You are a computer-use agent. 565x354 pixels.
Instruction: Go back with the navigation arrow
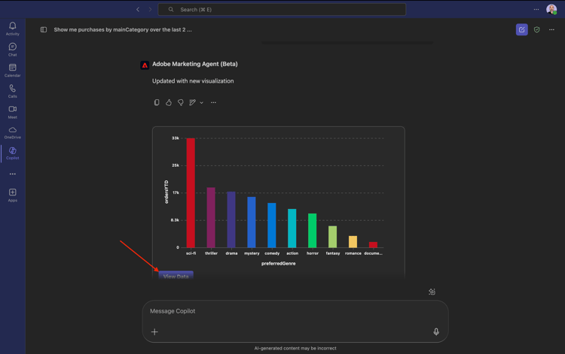[x=138, y=9]
